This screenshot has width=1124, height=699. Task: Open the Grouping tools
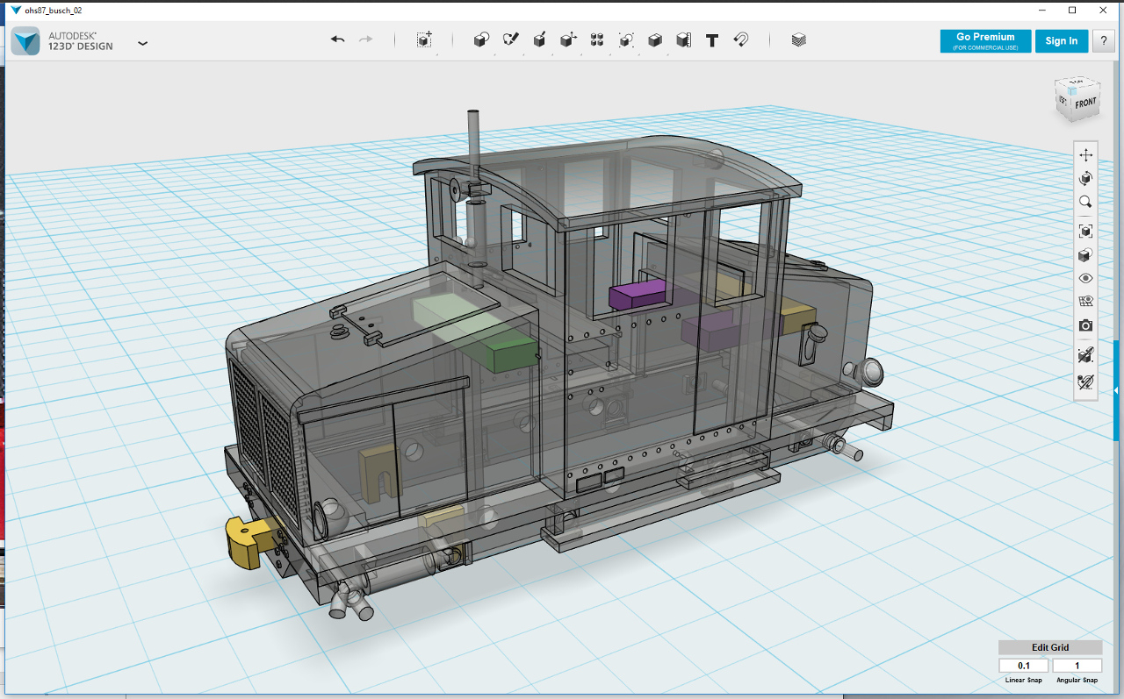coord(626,39)
